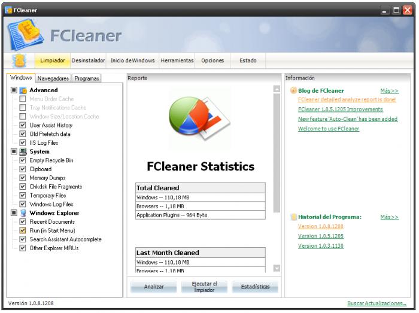
Task: Check the Window Size/Location Cache box
Action: coord(23,117)
